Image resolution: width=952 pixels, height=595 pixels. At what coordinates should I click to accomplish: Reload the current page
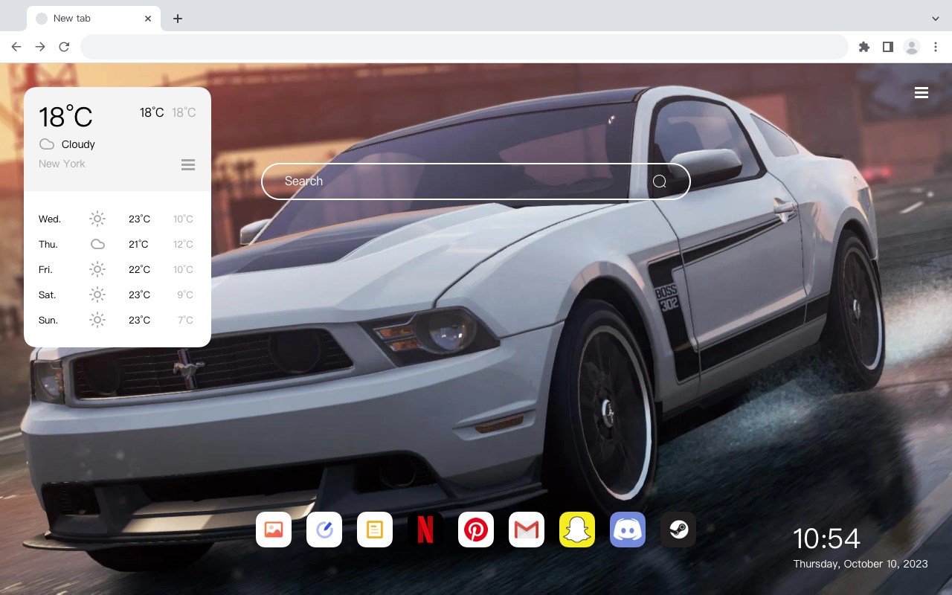(64, 47)
